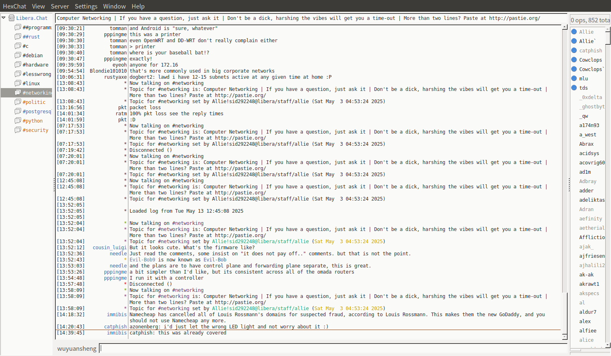
Task: Click the #python channel icon
Action: 17,121
